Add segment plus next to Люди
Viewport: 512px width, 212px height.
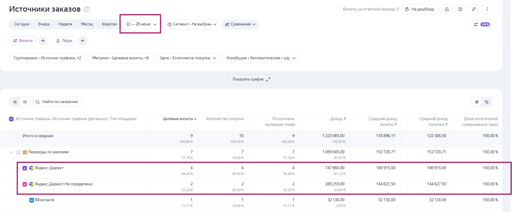pos(82,41)
